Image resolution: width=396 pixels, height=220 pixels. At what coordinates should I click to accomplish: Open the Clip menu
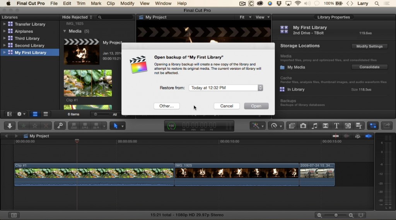click(111, 3)
